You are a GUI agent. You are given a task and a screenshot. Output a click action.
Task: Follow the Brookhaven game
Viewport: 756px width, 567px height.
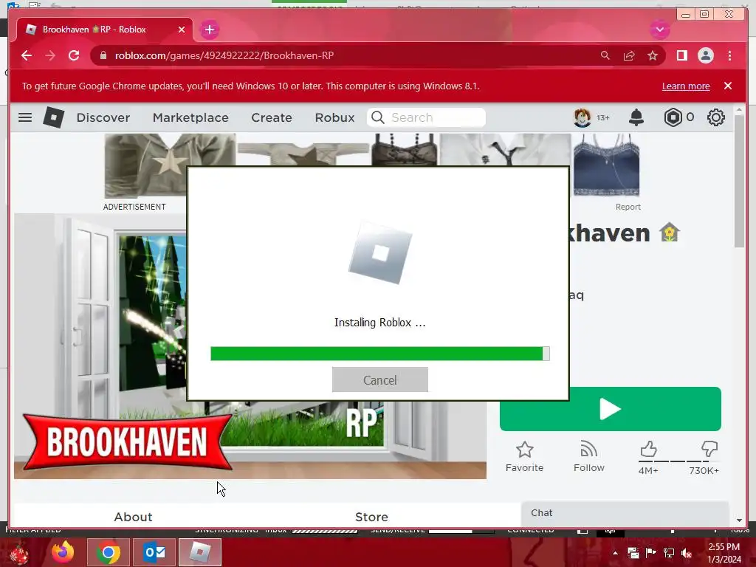tap(588, 456)
